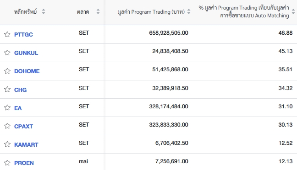
Task: Favorite CPAXT using its star icon
Action: [7, 126]
